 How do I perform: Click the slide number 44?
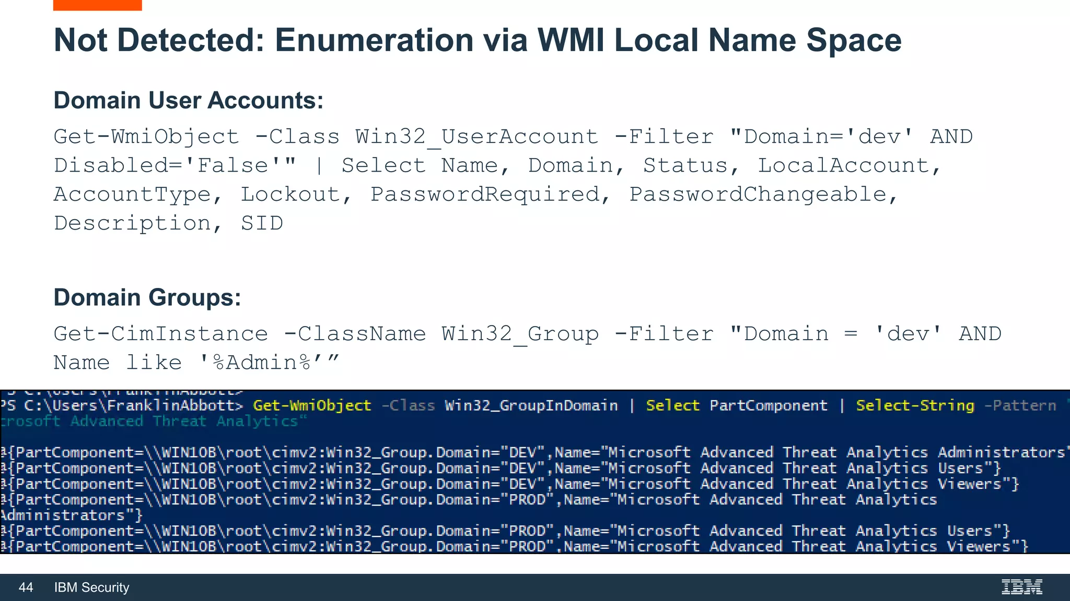tap(26, 587)
